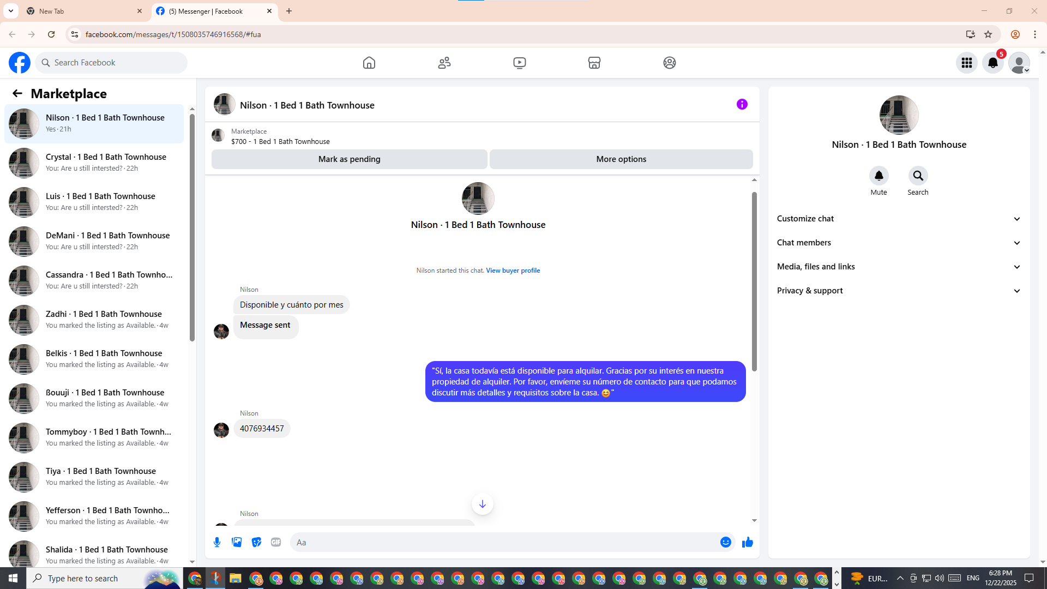Open the emoji picker in composer
This screenshot has height=589, width=1047.
[725, 542]
